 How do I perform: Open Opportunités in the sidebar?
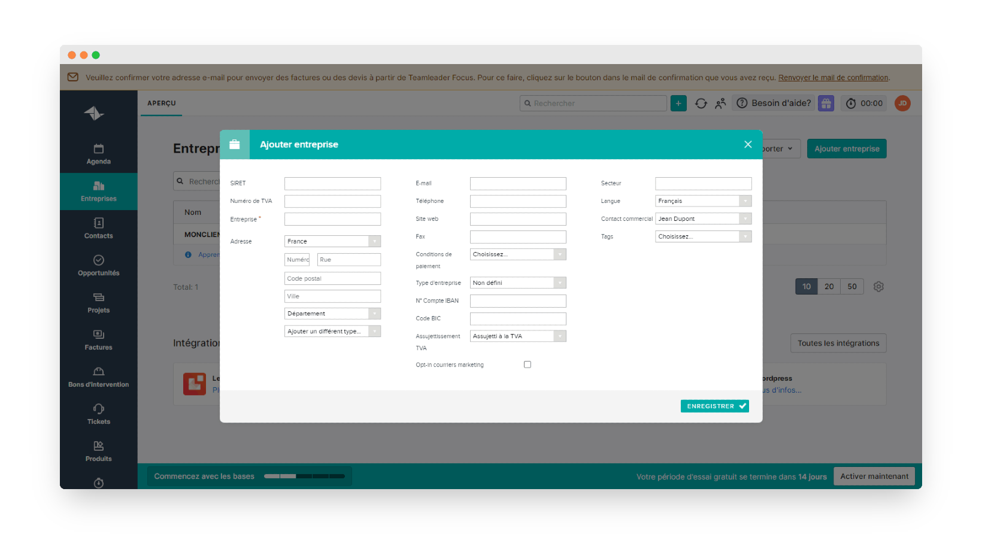[98, 266]
